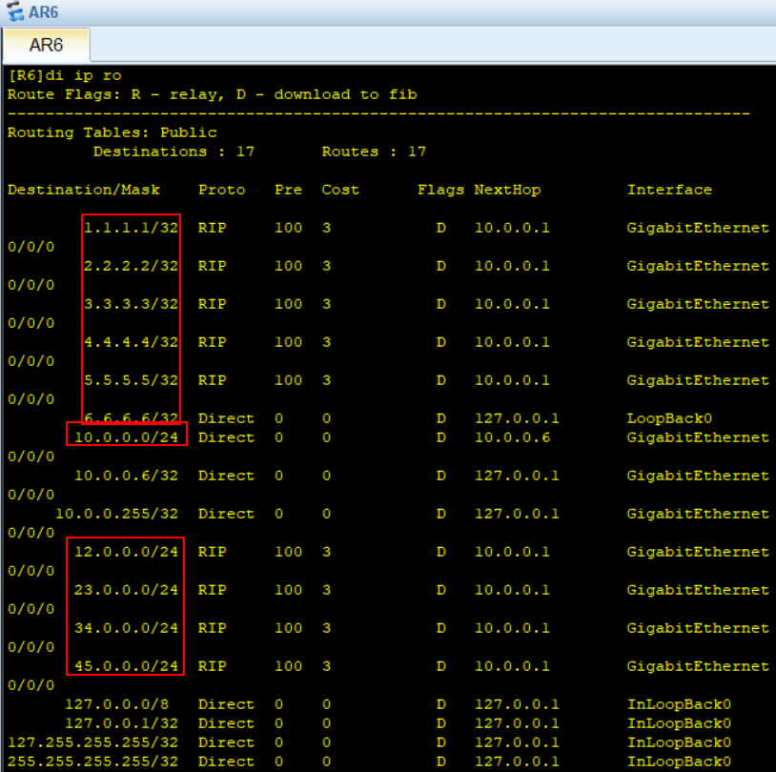Click 'Direct' protocol in 10.0.0.255/32 row

tap(226, 514)
